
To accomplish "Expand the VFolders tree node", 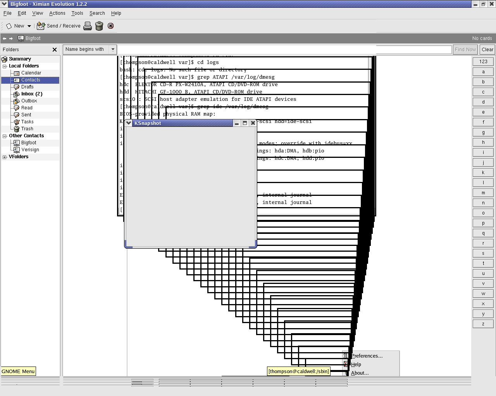I will pos(5,157).
